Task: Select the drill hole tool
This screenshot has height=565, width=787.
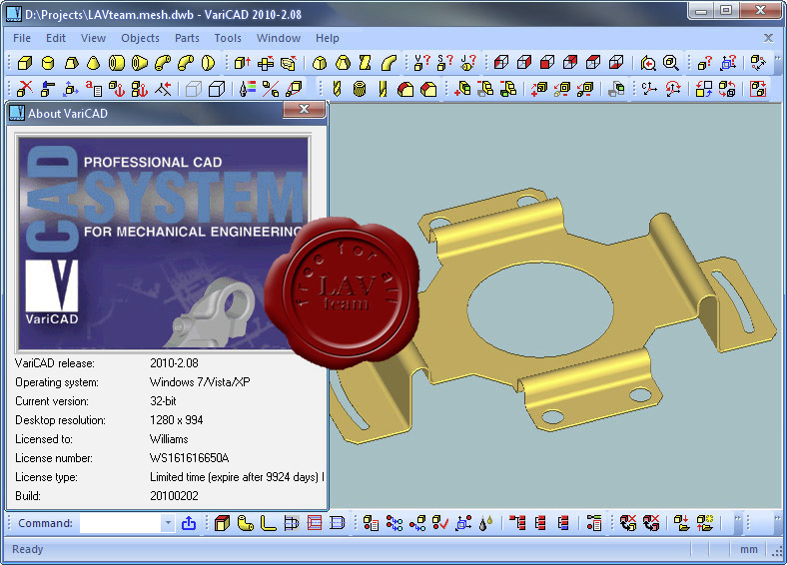Action: 337,89
